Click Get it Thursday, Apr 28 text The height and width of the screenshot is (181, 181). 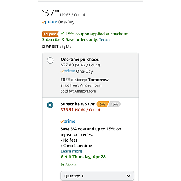click(x=83, y=157)
